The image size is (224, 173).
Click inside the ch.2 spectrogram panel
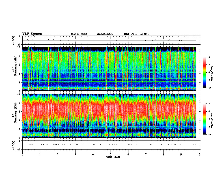109,116
